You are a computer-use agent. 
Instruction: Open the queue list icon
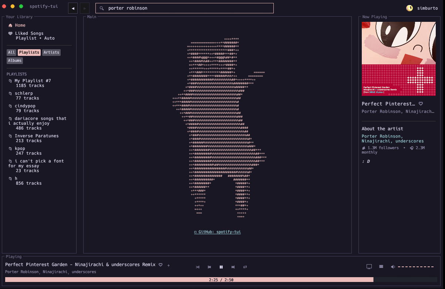click(x=381, y=266)
